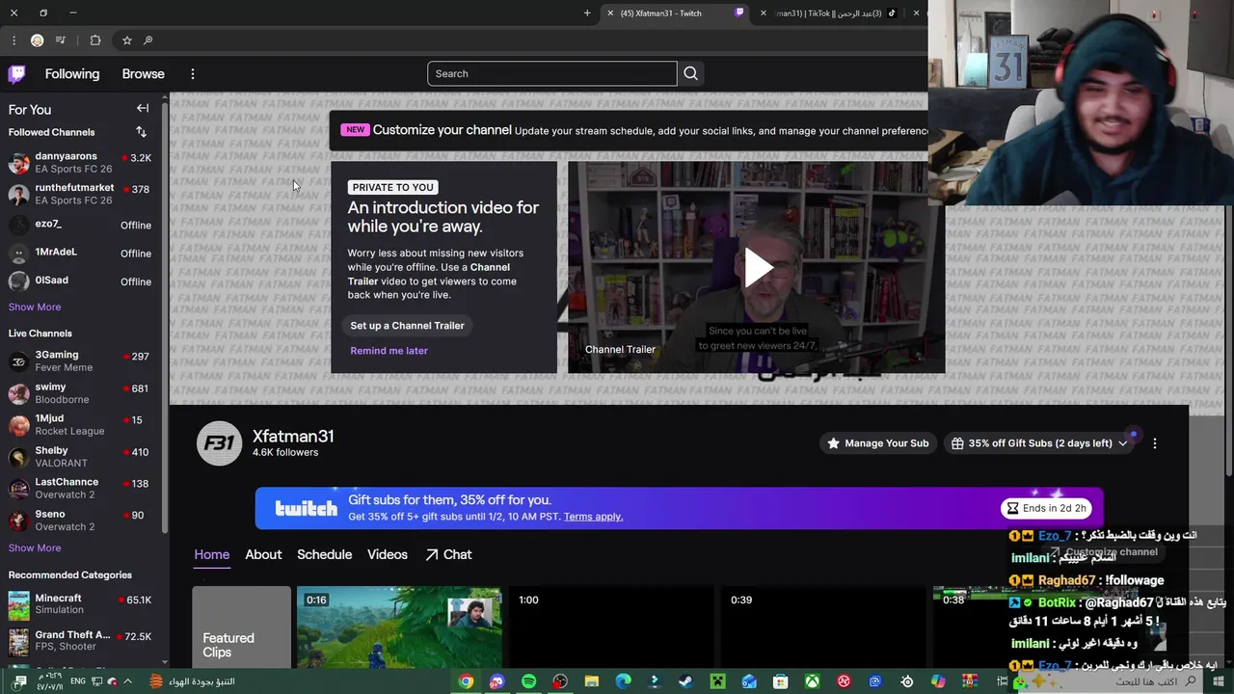
Task: Play the Channel Trailer video
Action: pos(757,268)
